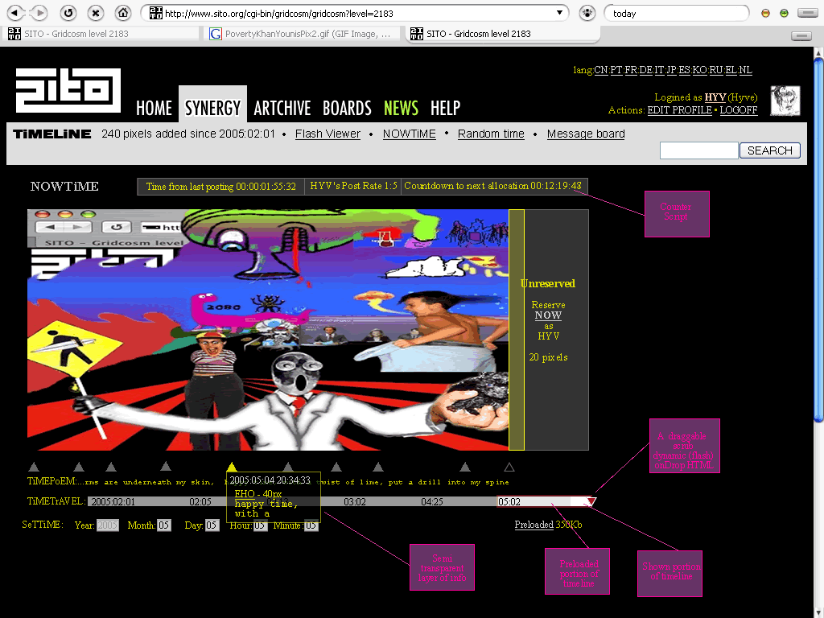Click the 03:02 label on the timeline
The height and width of the screenshot is (618, 824).
tap(355, 502)
